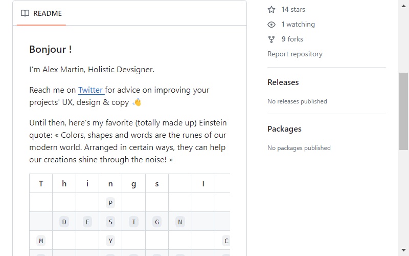
Task: Click the scrollbar down arrow
Action: click(403, 250)
